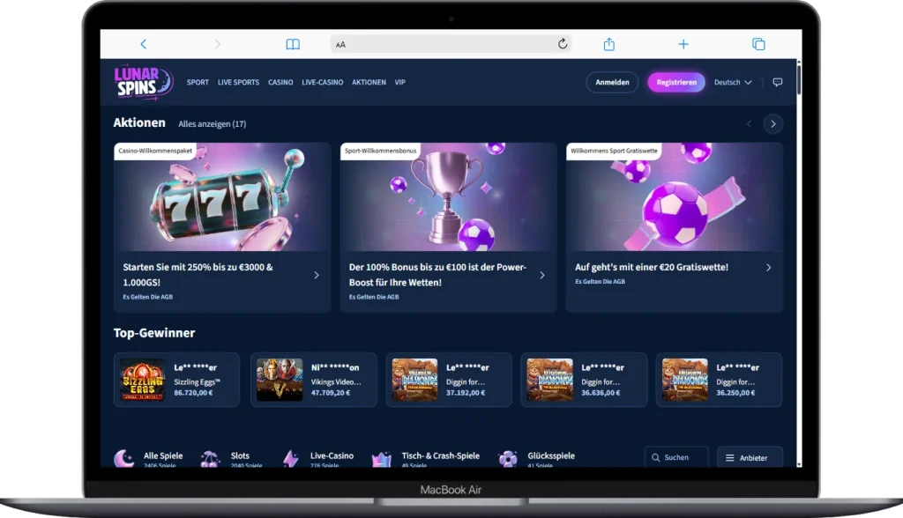Click the 86.720,00 € win amount
The image size is (903, 518).
(193, 393)
